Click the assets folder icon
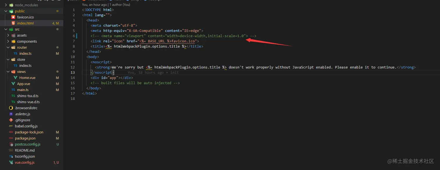Viewport: 440px width, 170px height. pos(13,35)
